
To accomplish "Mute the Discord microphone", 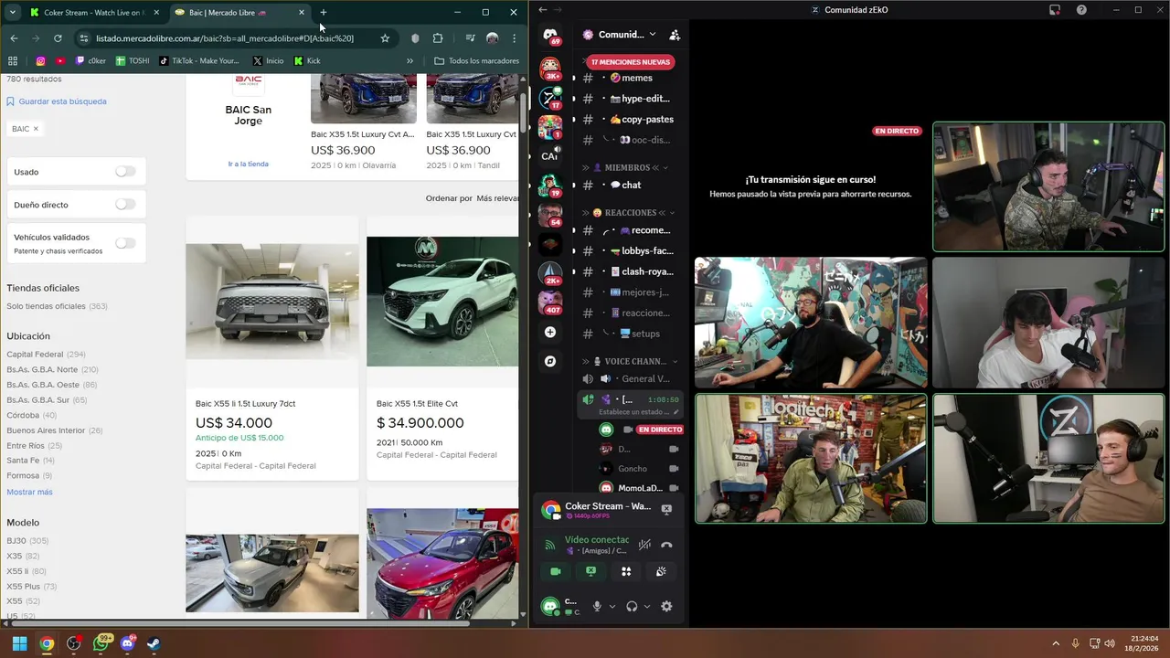I will [597, 606].
